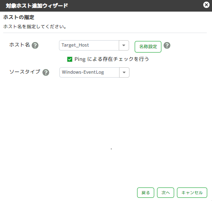
Task: Click the Ping による存在チェックを行う label text
Action: click(112, 59)
